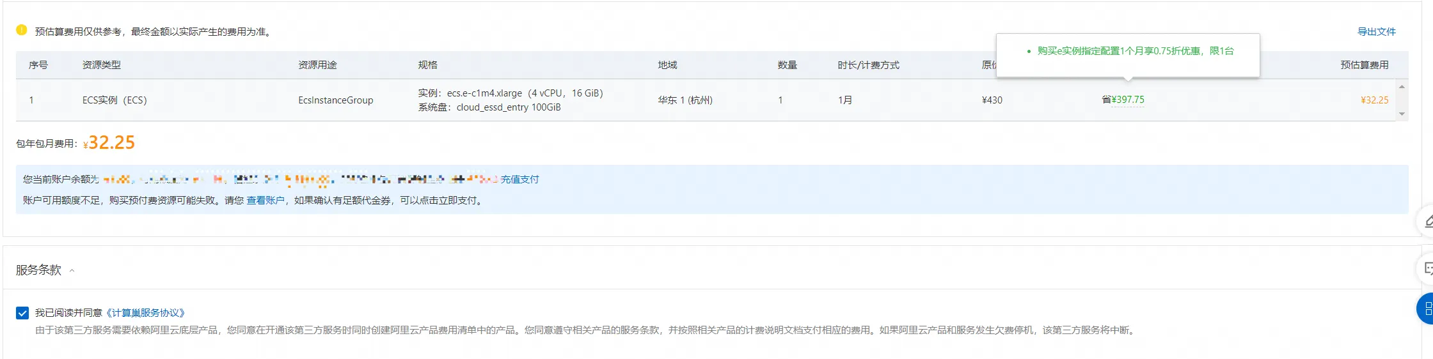Click the floating pencil edit icon
Image resolution: width=1433 pixels, height=359 pixels.
[1428, 222]
